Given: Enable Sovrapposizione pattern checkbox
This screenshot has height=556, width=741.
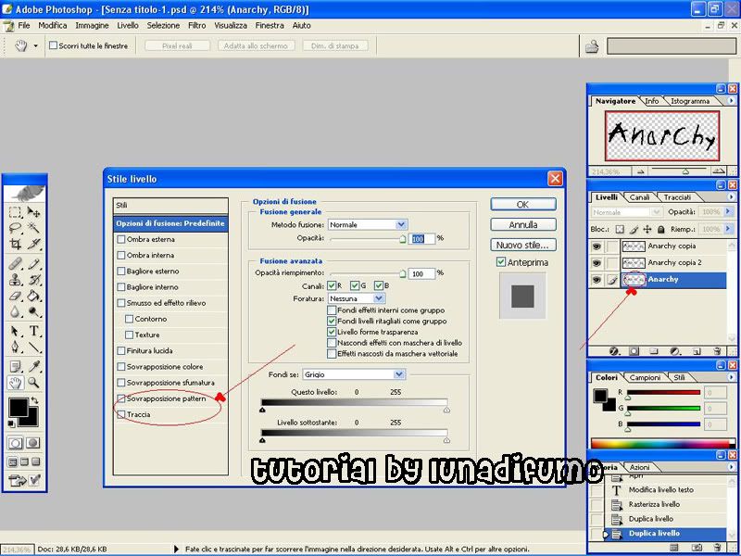Looking at the screenshot, I should pos(121,398).
